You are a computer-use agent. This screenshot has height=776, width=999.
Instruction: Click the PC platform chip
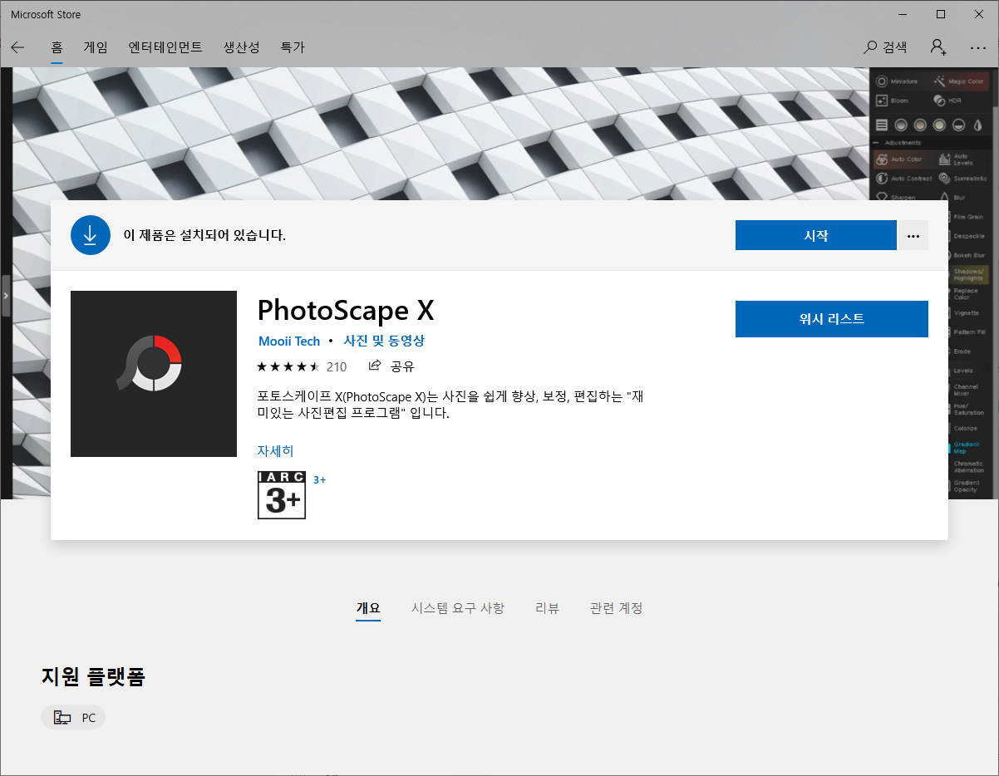pos(73,718)
